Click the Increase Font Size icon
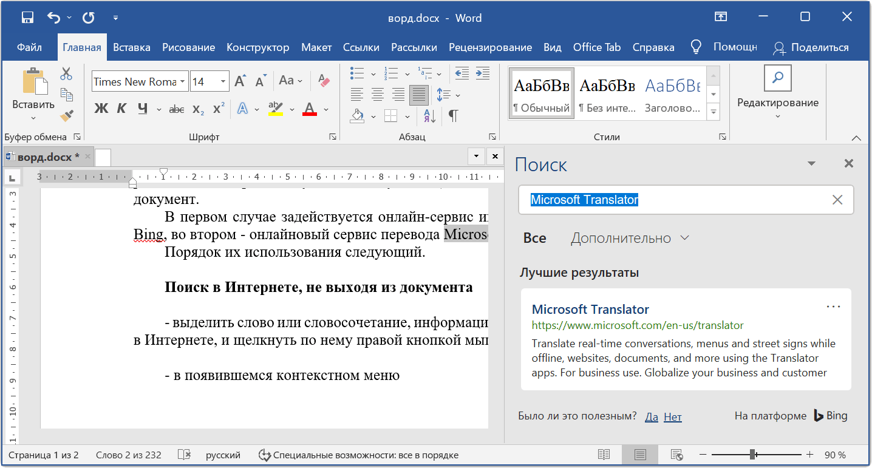Viewport: 872px width, 468px height. (240, 81)
